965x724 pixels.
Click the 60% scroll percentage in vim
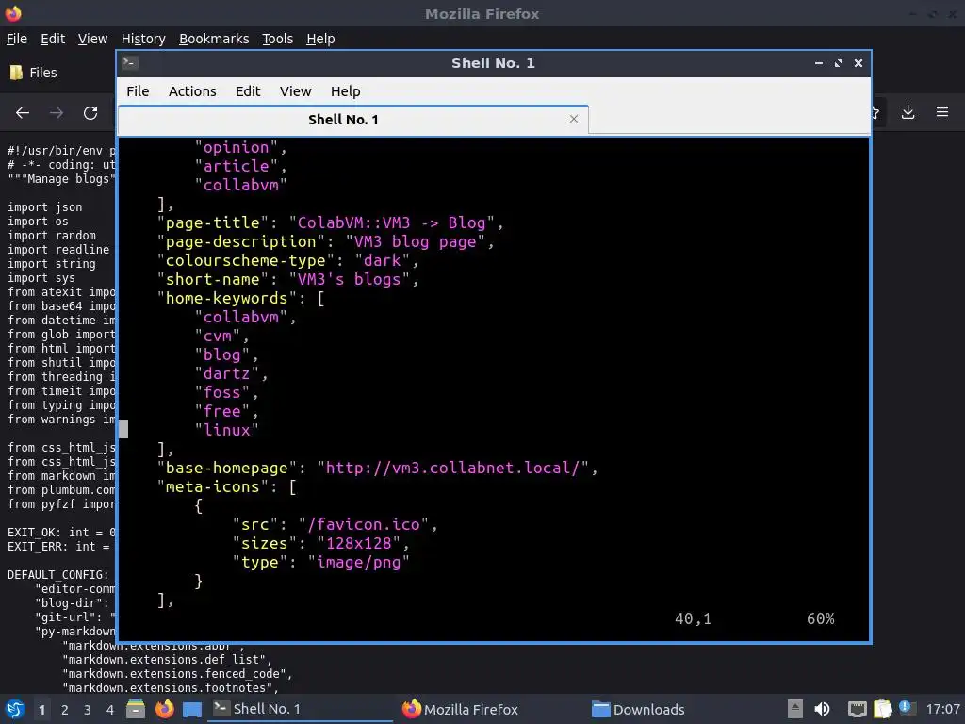821,618
